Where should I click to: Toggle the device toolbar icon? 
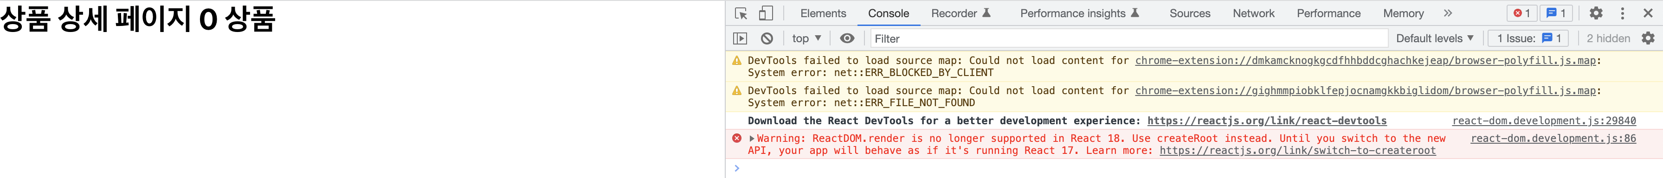point(766,13)
